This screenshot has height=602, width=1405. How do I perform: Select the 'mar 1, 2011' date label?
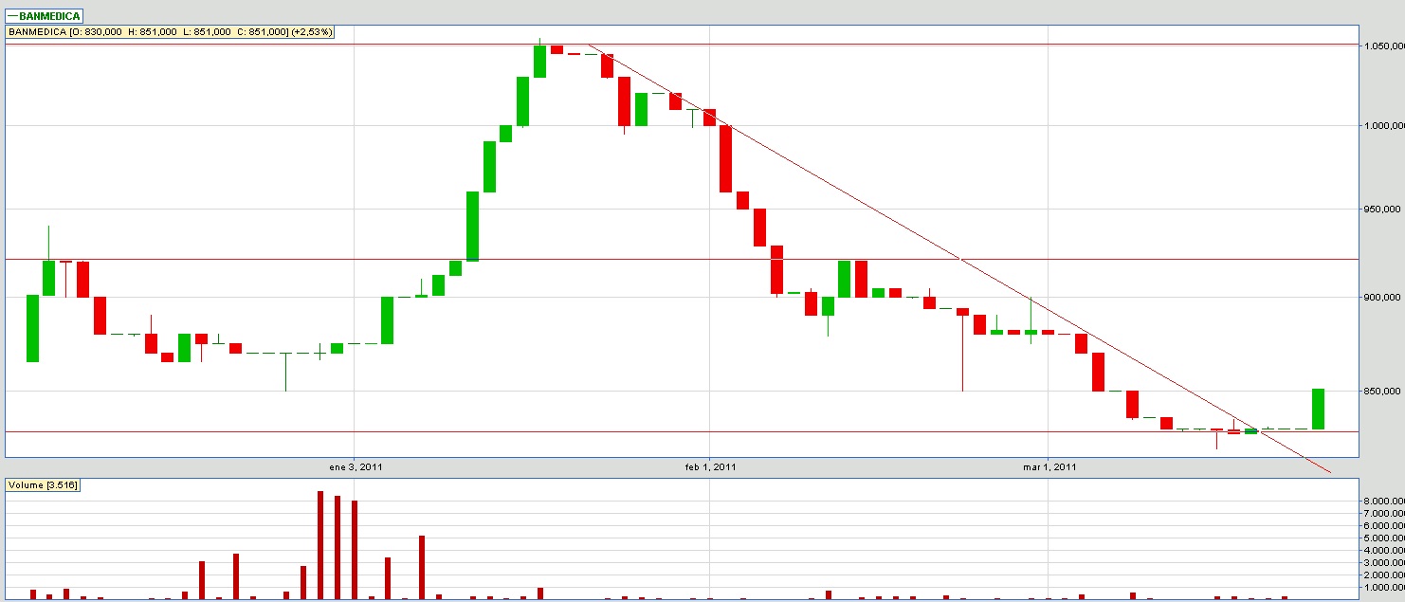point(1049,466)
